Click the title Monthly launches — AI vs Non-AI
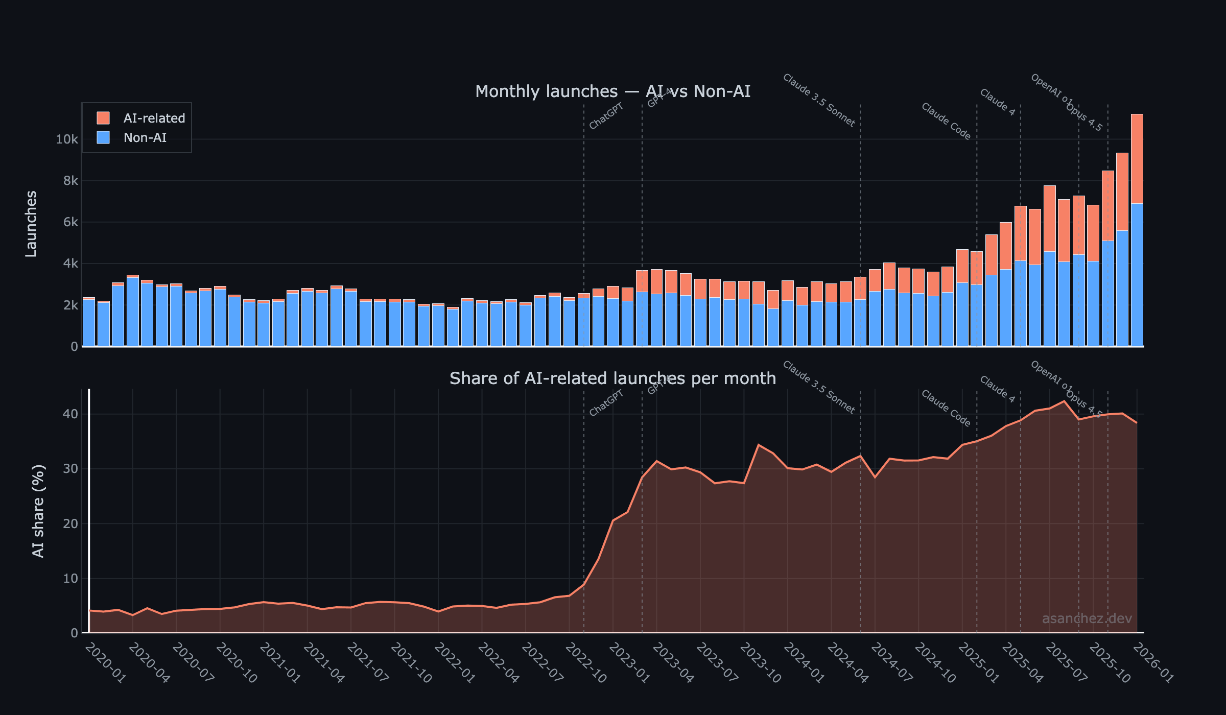Image resolution: width=1226 pixels, height=715 pixels. 613,91
